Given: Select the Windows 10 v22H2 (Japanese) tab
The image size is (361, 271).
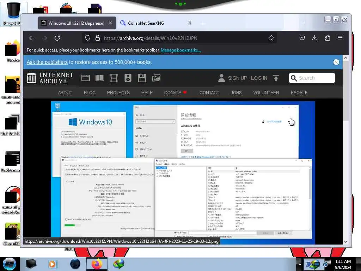Looking at the screenshot, I should (77, 23).
